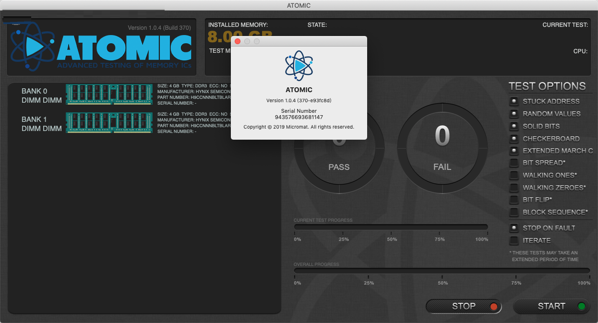Disable the Stuck Address test

tap(514, 101)
